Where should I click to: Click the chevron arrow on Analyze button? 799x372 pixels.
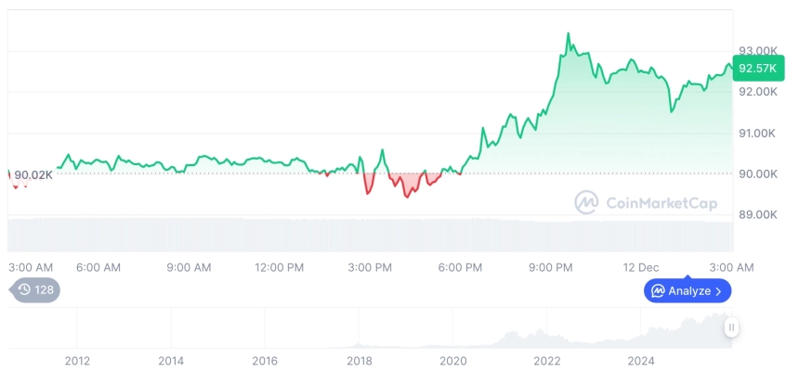coord(718,291)
